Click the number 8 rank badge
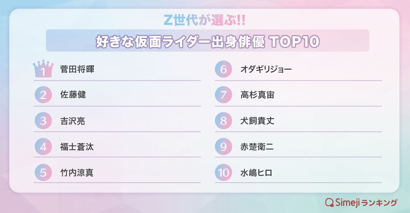Screen dimensions: 410x213 pyautogui.click(x=223, y=121)
